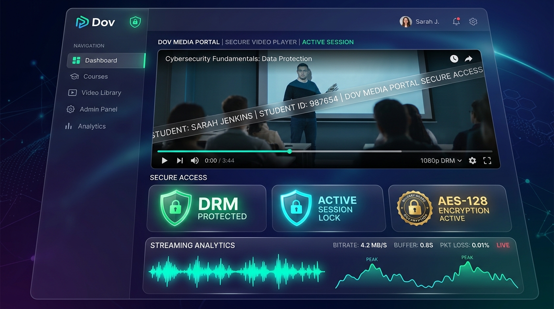This screenshot has height=309, width=554.
Task: Click the DRM Protected card
Action: click(207, 208)
